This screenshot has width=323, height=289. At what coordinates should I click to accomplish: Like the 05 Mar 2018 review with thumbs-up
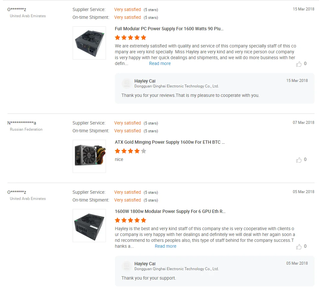click(299, 247)
